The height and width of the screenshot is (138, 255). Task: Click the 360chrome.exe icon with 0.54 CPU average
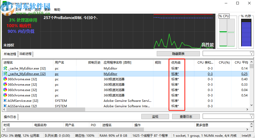pyautogui.click(x=5, y=95)
